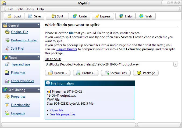The width and height of the screenshot is (182, 128).
Task: Click the Help toolbar button
Action: point(125,16)
